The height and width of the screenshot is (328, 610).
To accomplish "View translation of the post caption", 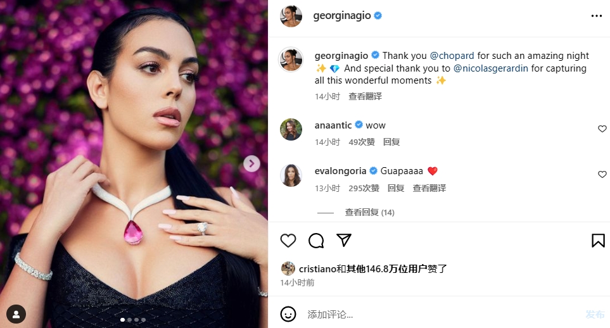I will tap(365, 96).
